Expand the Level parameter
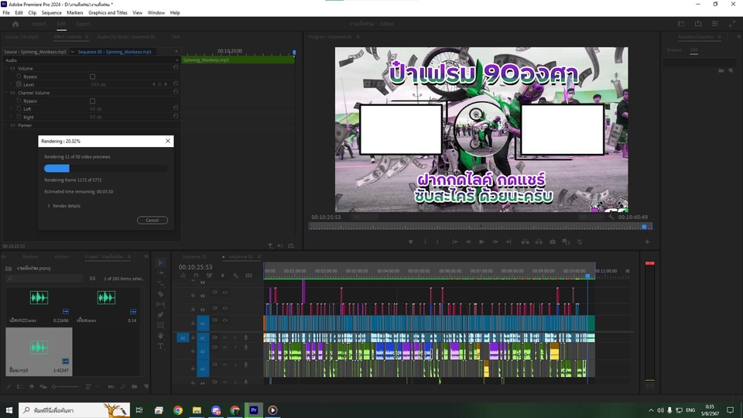 (x=11, y=84)
